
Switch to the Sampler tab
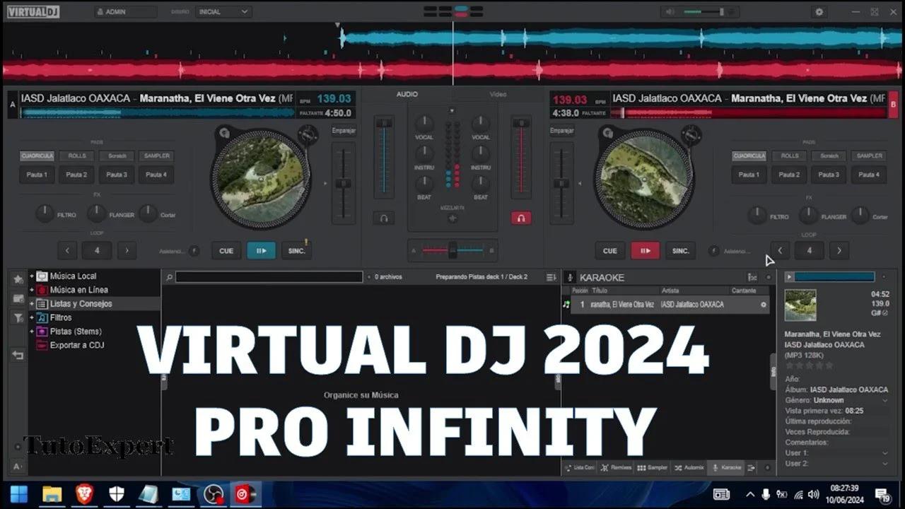point(651,467)
